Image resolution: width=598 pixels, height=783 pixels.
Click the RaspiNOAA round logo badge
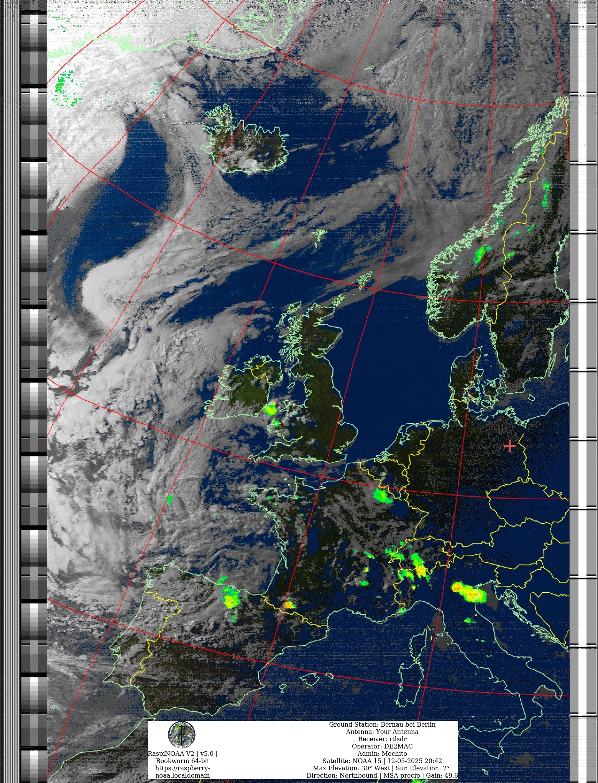tap(182, 735)
